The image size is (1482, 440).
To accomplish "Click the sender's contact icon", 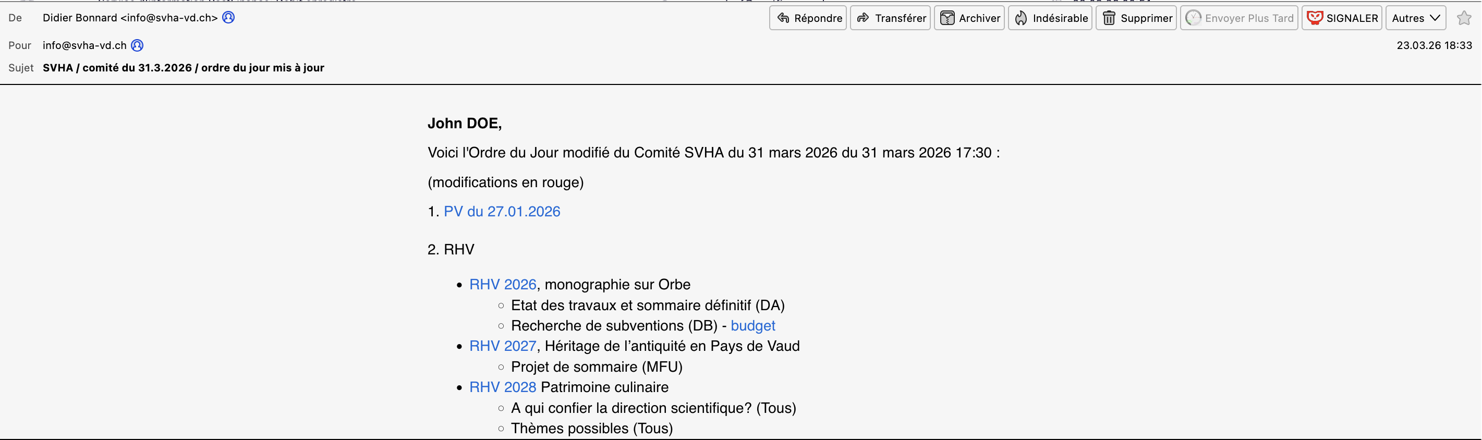I will coord(228,18).
